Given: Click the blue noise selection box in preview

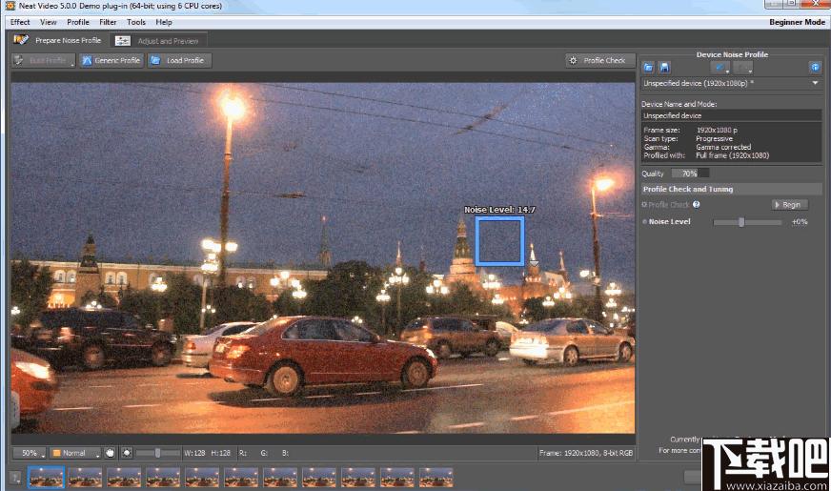Looking at the screenshot, I should click(x=499, y=240).
